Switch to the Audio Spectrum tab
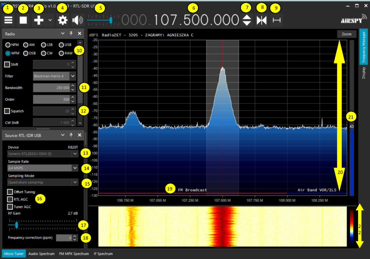Viewport: 370px width, 259px height. pyautogui.click(x=41, y=254)
